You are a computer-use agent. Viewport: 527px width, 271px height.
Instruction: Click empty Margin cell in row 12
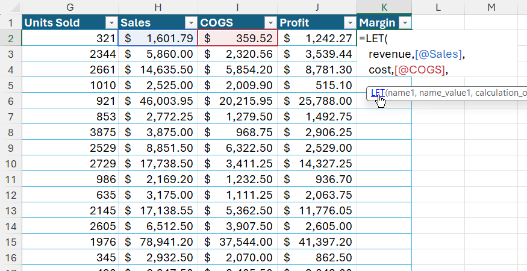384,195
